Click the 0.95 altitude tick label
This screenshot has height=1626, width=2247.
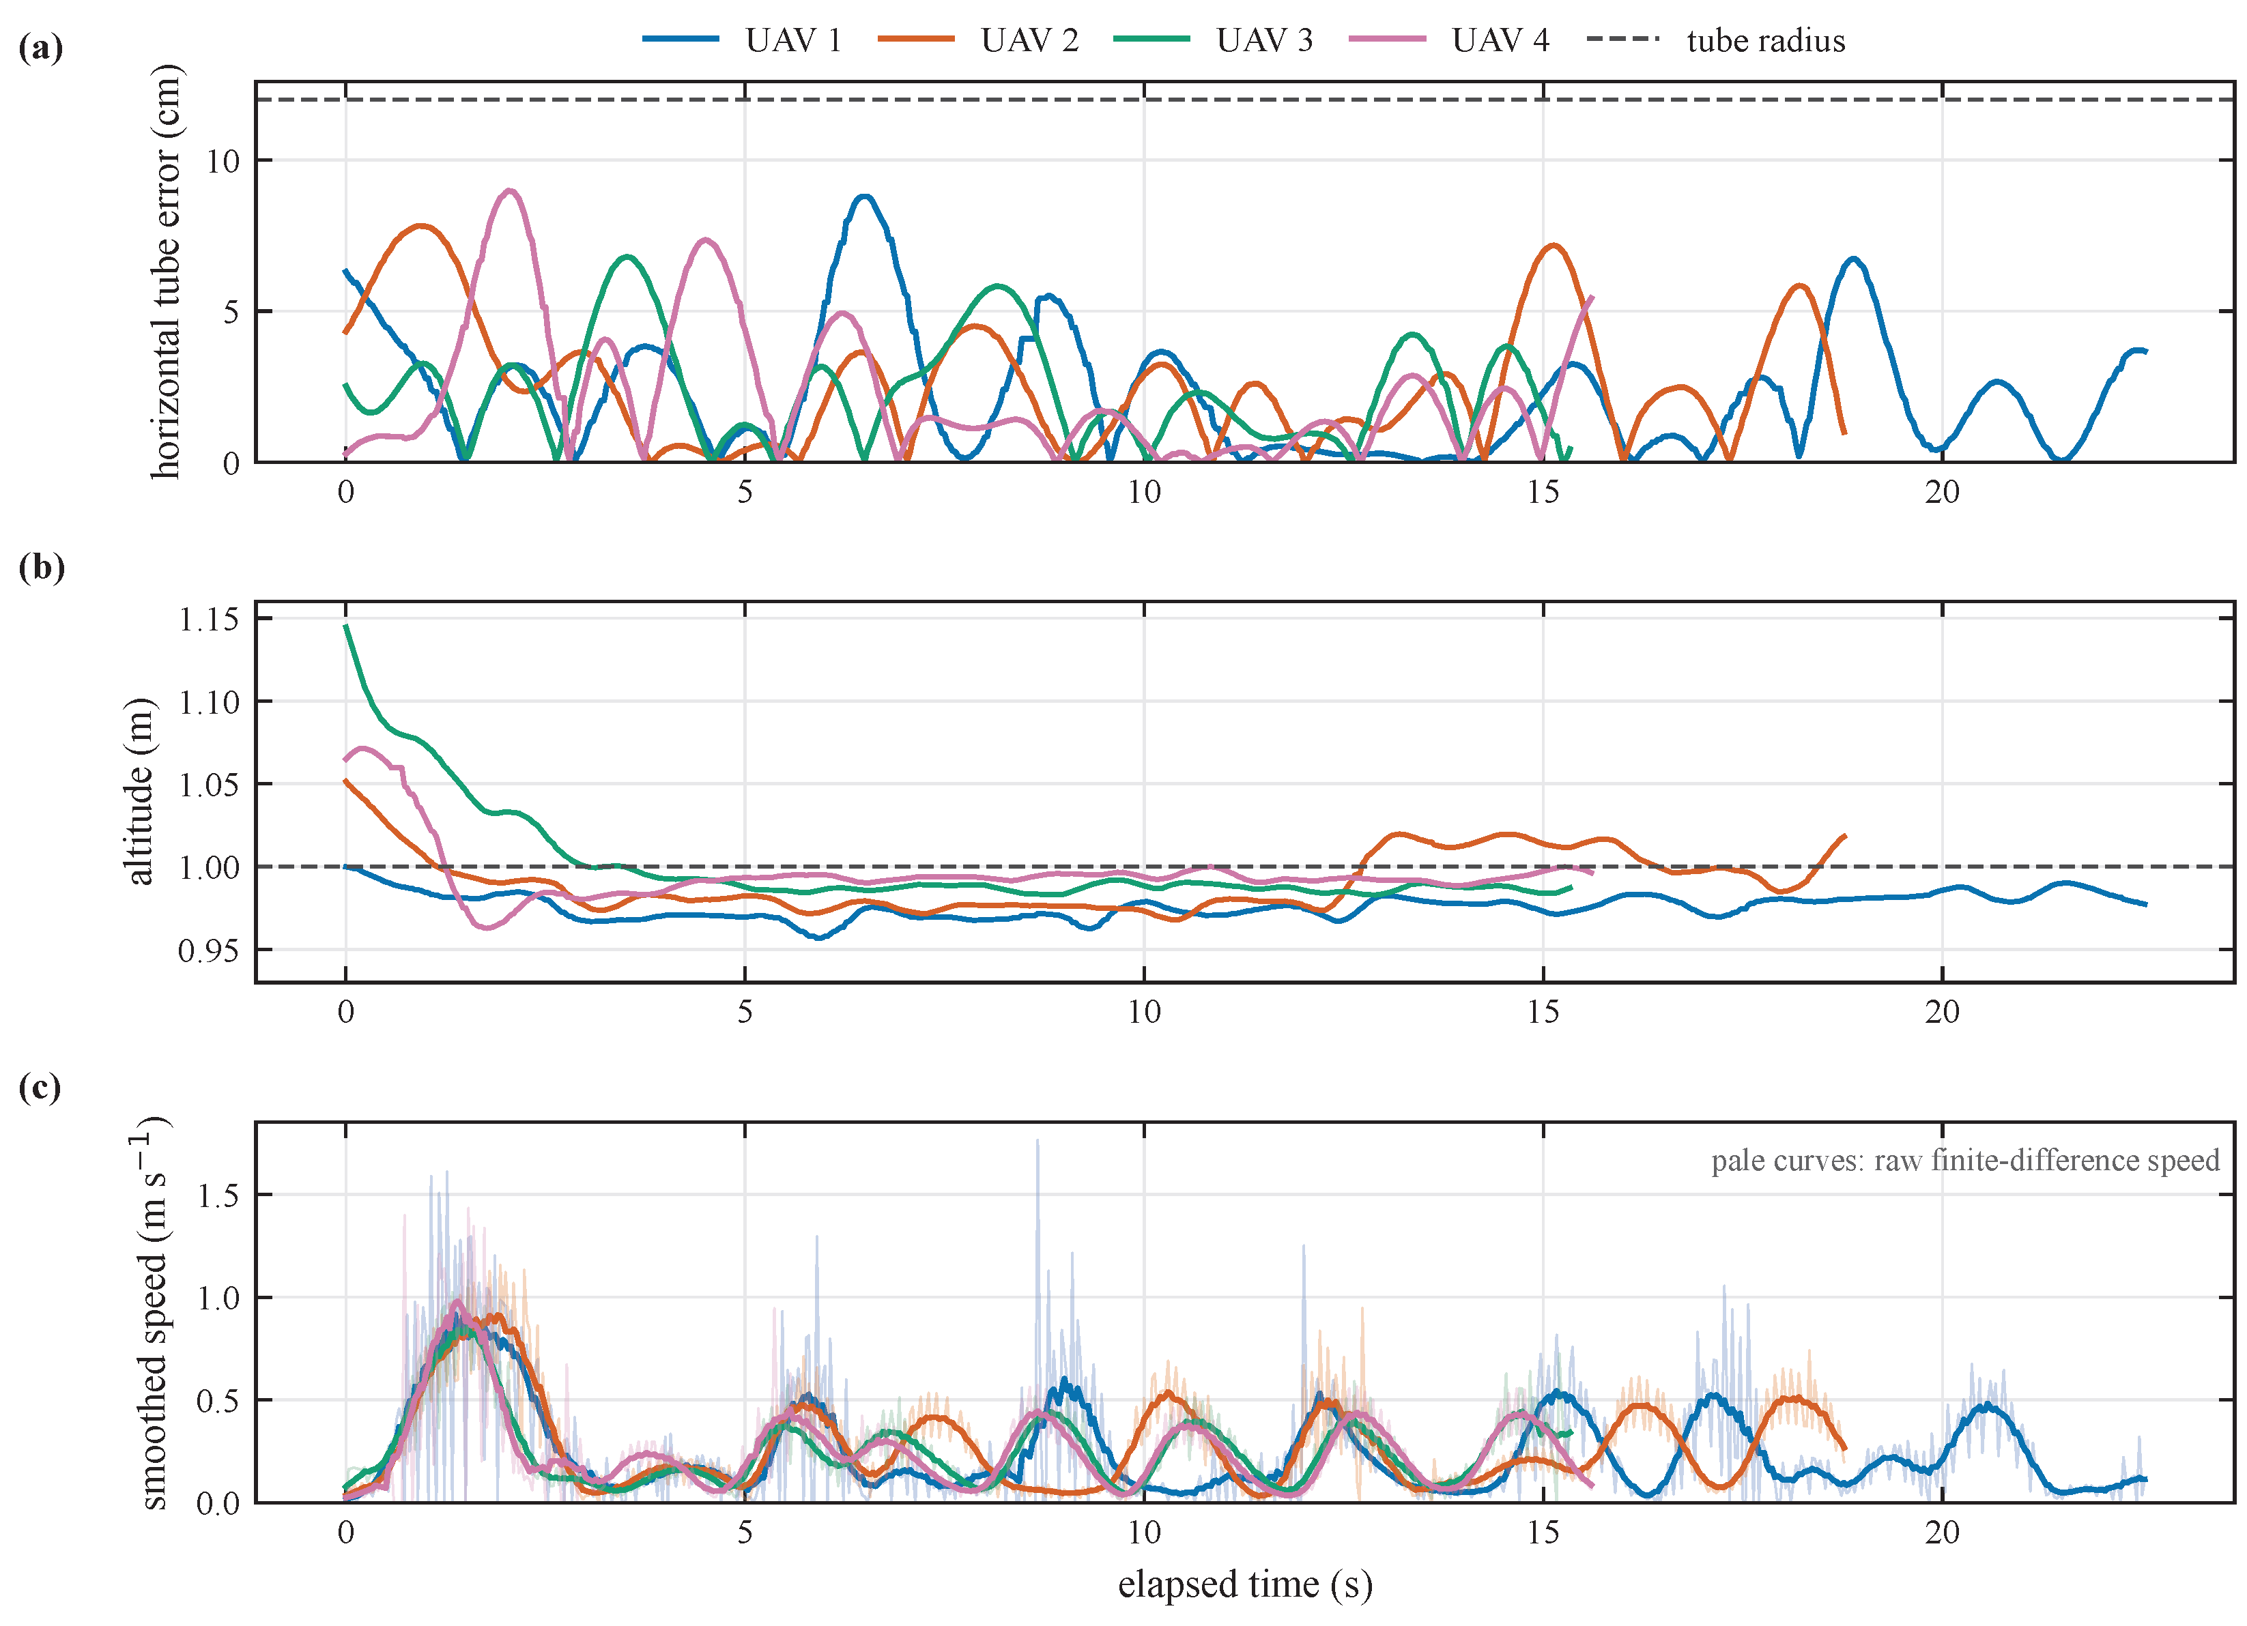209,950
